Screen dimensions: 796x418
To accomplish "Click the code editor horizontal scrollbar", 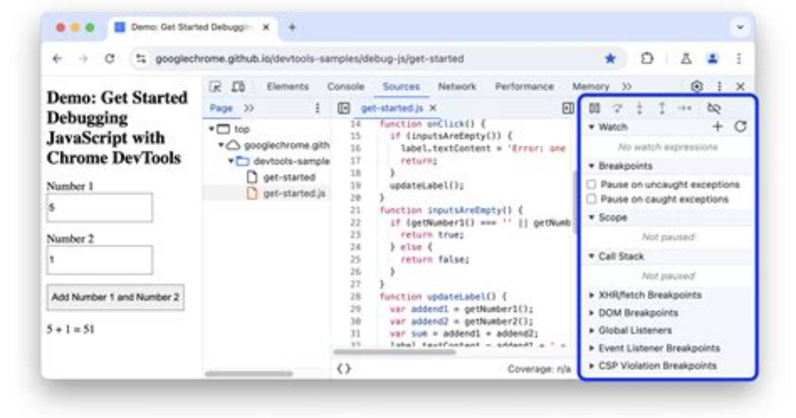I will click(395, 352).
